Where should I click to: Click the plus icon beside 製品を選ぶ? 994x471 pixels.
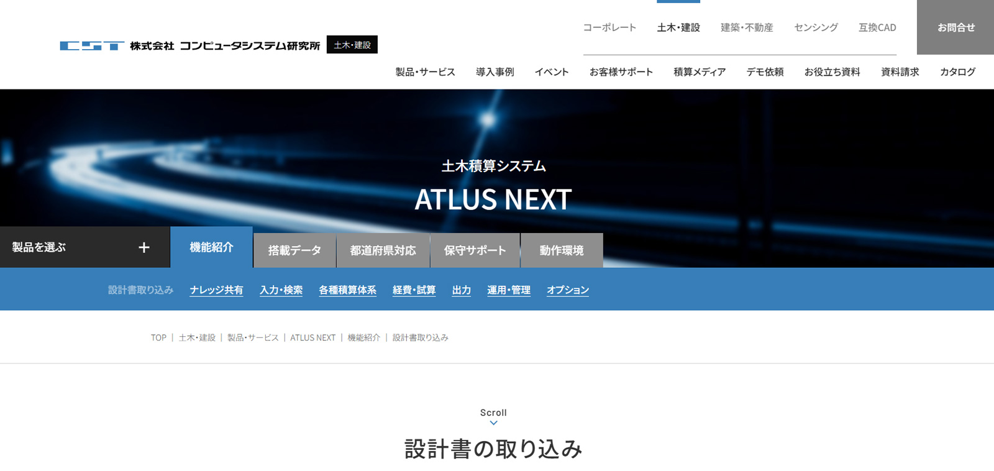144,247
